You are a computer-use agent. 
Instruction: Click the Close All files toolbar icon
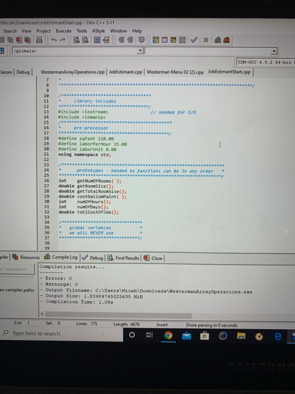pyautogui.click(x=28, y=40)
